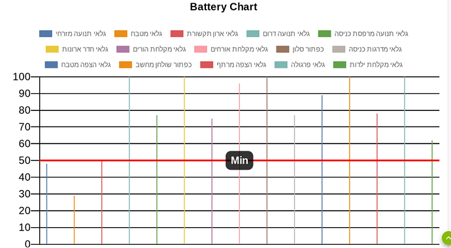This screenshot has width=451, height=248.
Task: Toggle גלאי ארון תקשורת legend item
Action: [x=204, y=33]
